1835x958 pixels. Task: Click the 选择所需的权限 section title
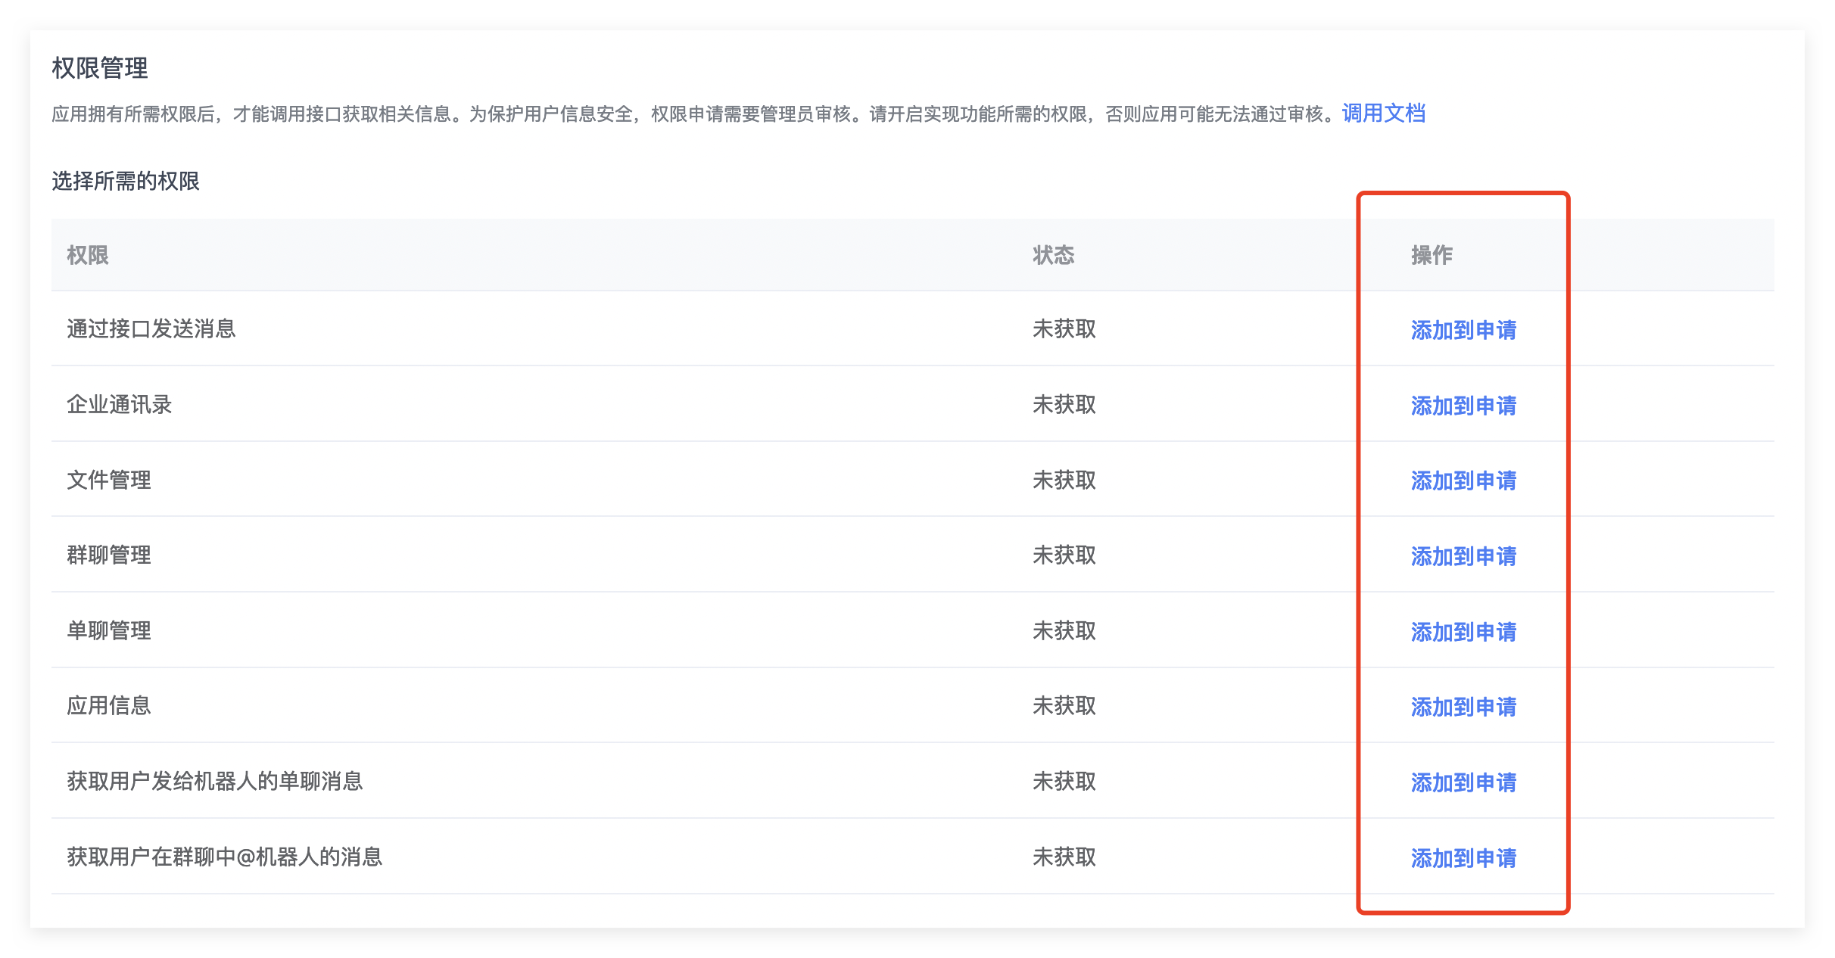126,181
